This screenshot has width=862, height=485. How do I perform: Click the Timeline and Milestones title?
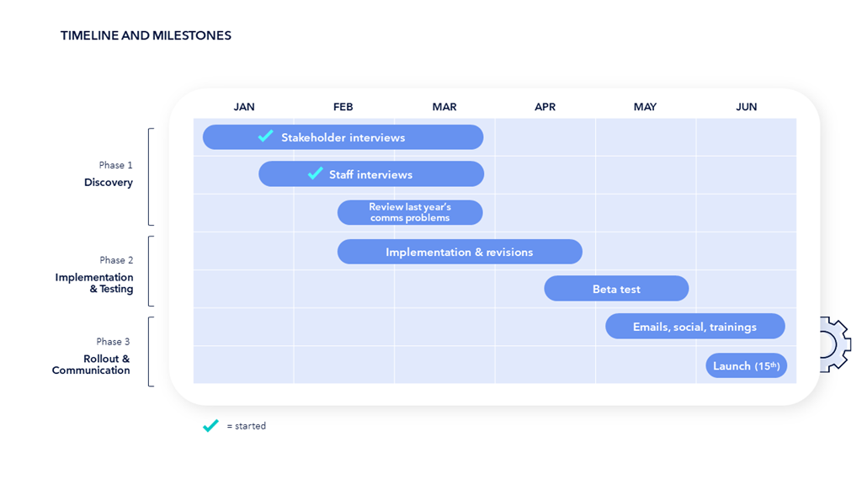146,35
